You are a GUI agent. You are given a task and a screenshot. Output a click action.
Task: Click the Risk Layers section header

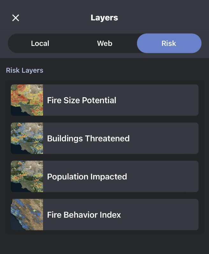pos(25,70)
